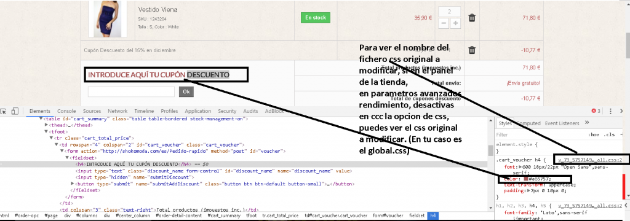Click the #a65757 color swatch
The width and height of the screenshot is (630, 221).
click(x=526, y=179)
